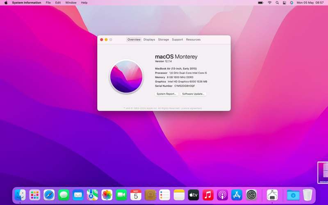Launch Apple TV from the dock
Image resolution: width=328 pixels, height=205 pixels.
click(x=194, y=195)
